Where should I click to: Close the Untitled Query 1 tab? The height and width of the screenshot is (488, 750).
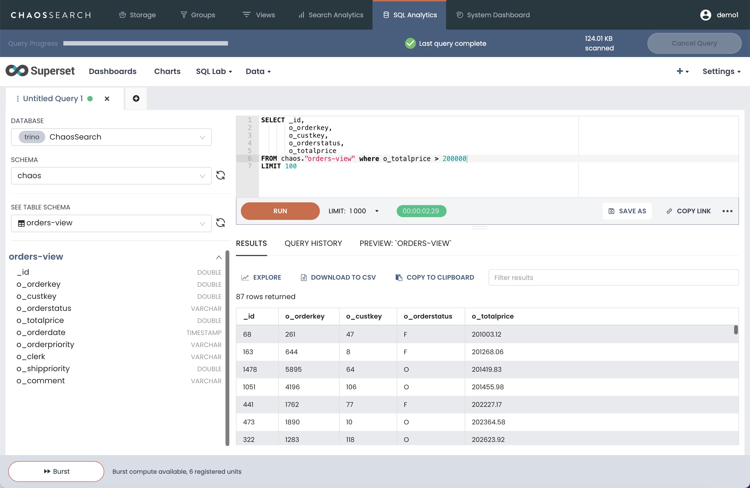[107, 99]
